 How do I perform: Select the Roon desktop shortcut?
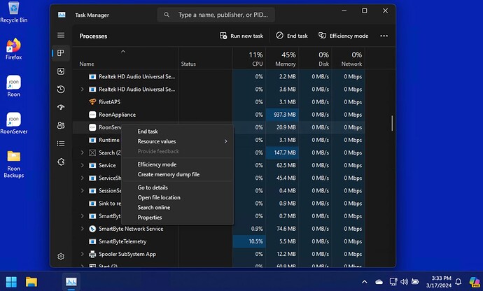(x=14, y=86)
